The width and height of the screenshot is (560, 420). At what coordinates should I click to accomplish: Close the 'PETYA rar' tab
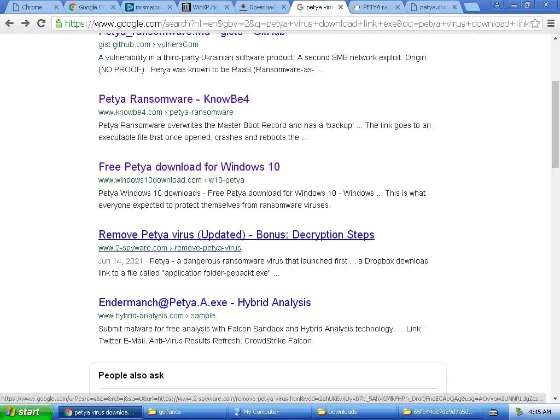point(398,7)
